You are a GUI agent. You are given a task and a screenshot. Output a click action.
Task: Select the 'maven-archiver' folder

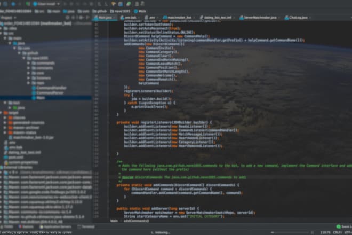24,128
